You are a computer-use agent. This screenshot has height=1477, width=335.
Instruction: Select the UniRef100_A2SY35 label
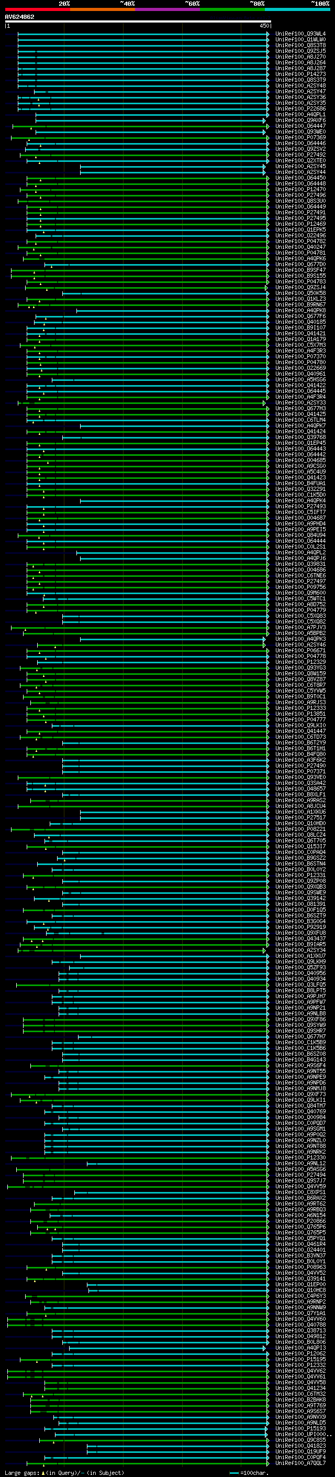[300, 103]
